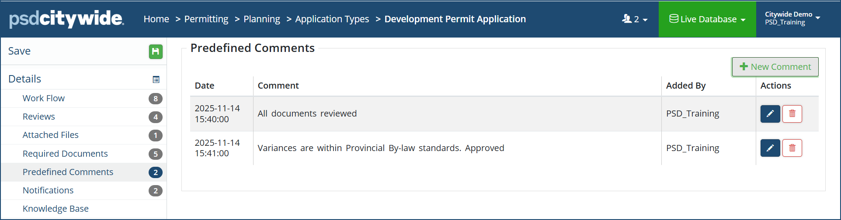This screenshot has width=841, height=220.
Task: Open Planning breadcrumb link
Action: tap(261, 19)
